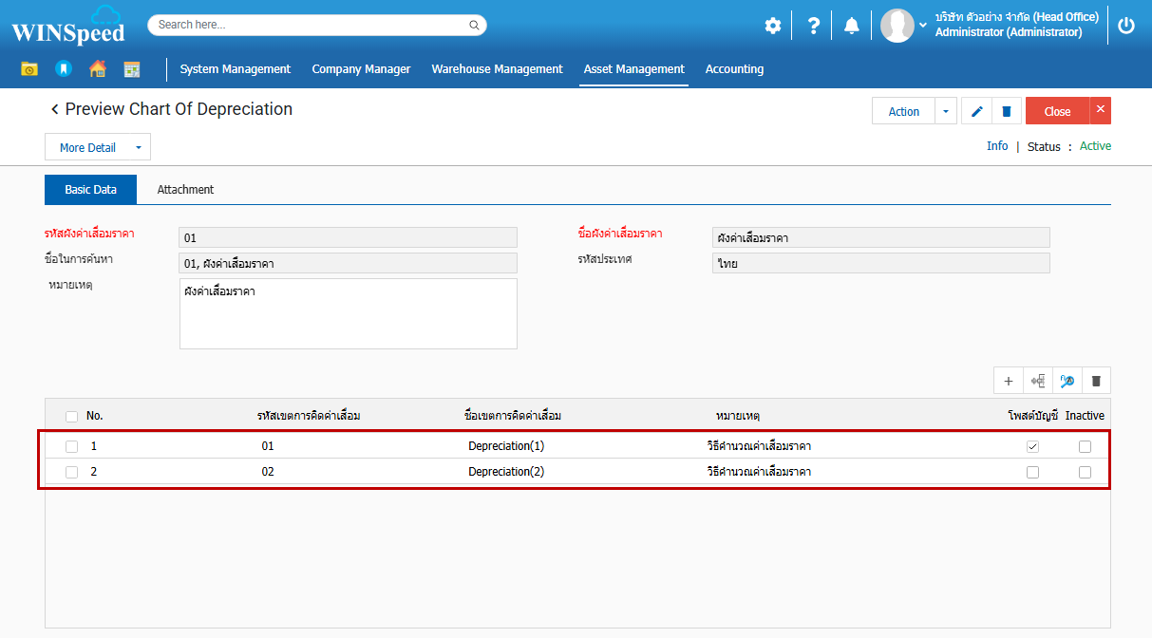Expand the user profile chevron menu
The height and width of the screenshot is (638, 1152).
(x=923, y=25)
